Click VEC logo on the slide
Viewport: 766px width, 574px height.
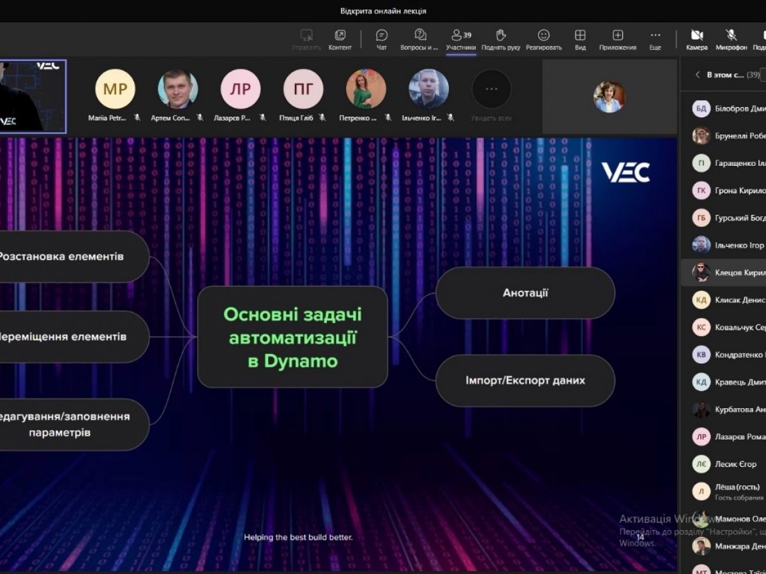[x=626, y=172]
